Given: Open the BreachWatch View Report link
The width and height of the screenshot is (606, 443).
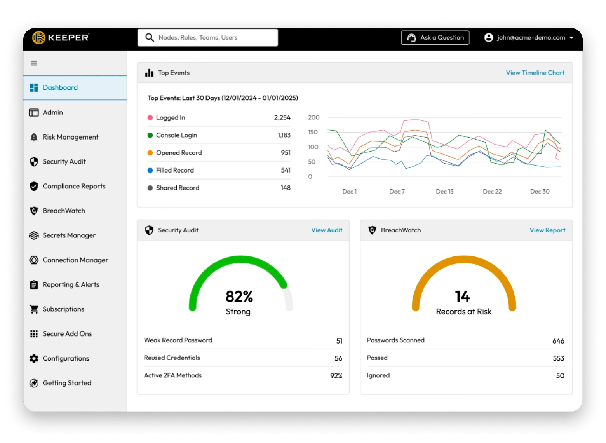Looking at the screenshot, I should click(547, 230).
